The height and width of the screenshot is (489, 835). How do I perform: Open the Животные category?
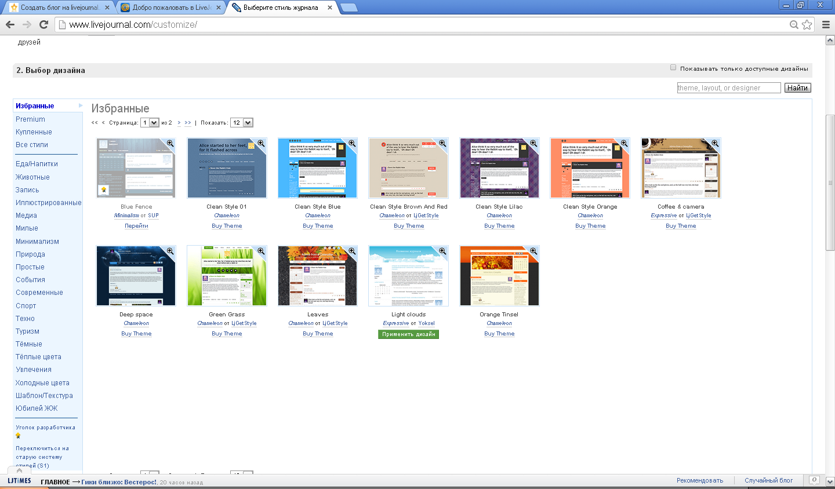coord(32,177)
